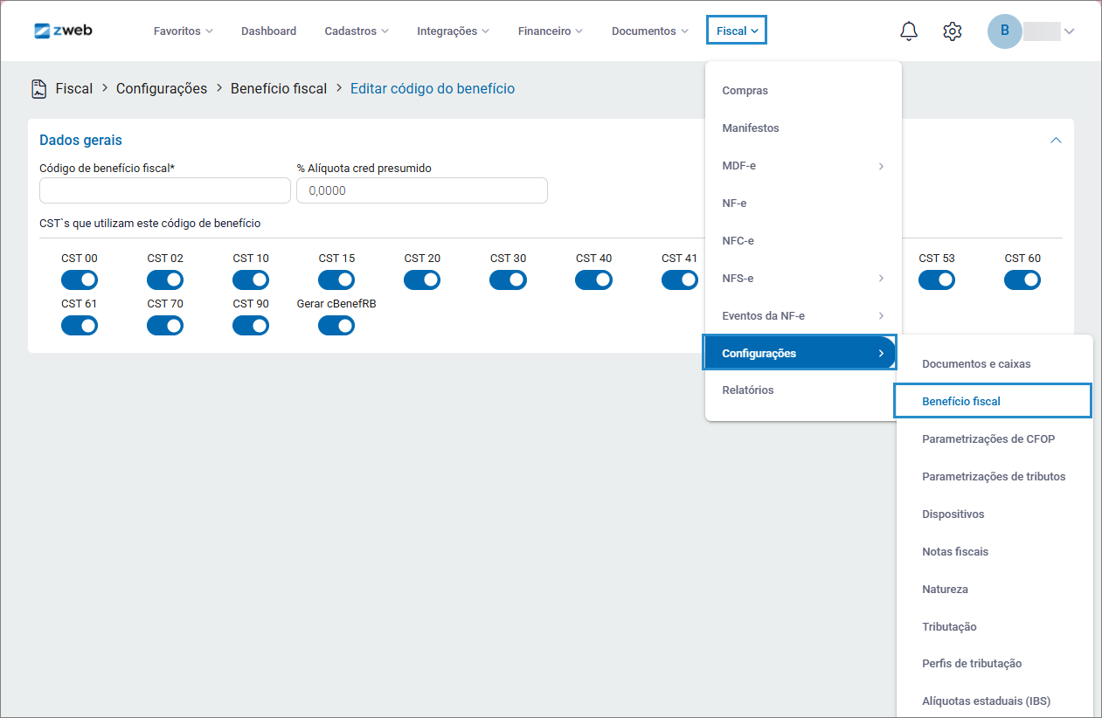1102x718 pixels.
Task: Select Parametrizações de CFOP option
Action: (x=988, y=439)
